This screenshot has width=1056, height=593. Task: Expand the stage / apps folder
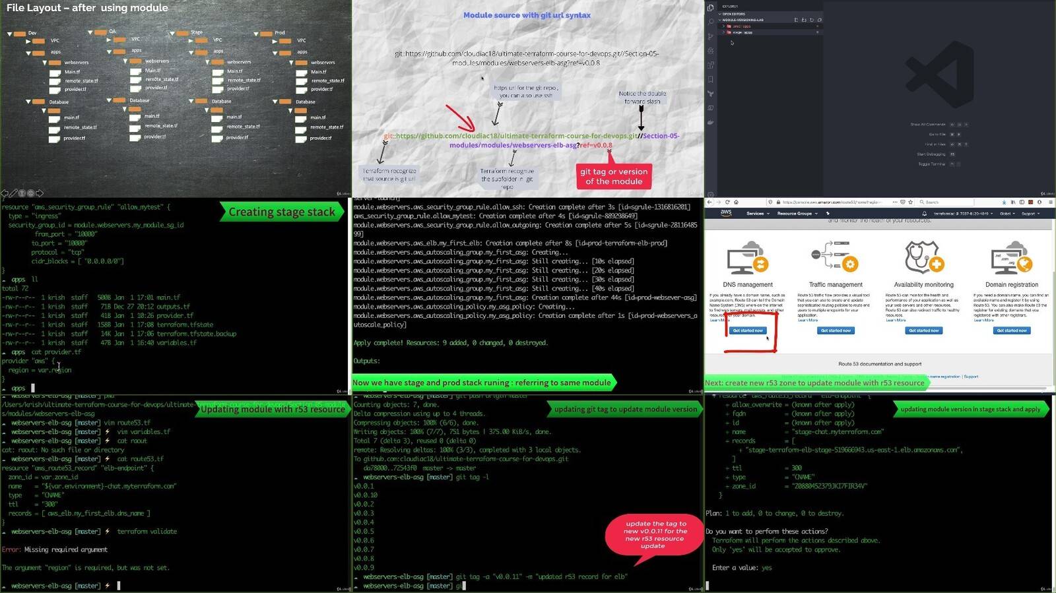pyautogui.click(x=770, y=32)
